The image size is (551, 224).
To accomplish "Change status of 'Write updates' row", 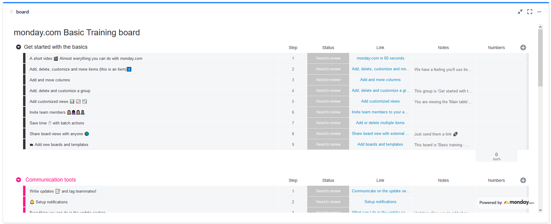I will click(x=328, y=191).
